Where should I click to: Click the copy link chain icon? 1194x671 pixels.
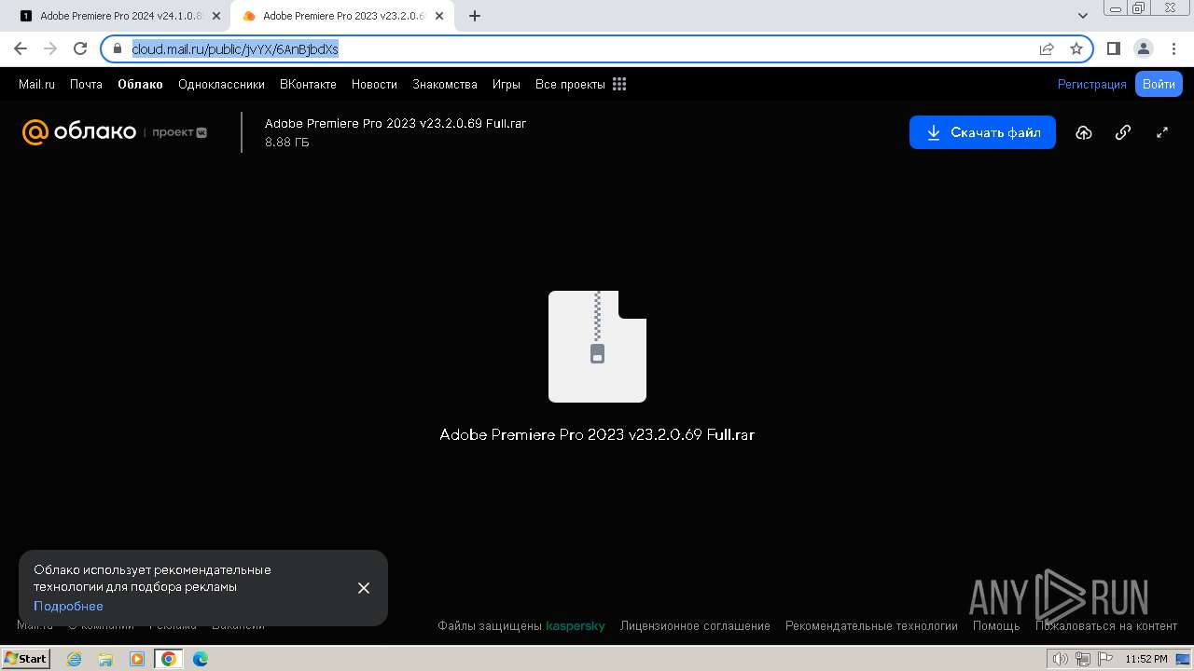[1123, 132]
